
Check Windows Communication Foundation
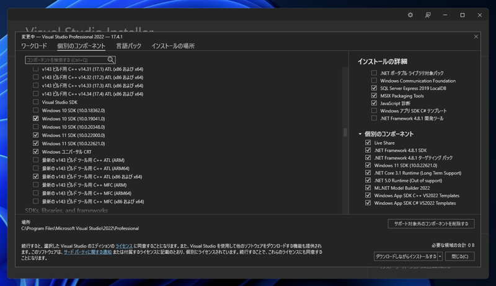[x=374, y=81]
